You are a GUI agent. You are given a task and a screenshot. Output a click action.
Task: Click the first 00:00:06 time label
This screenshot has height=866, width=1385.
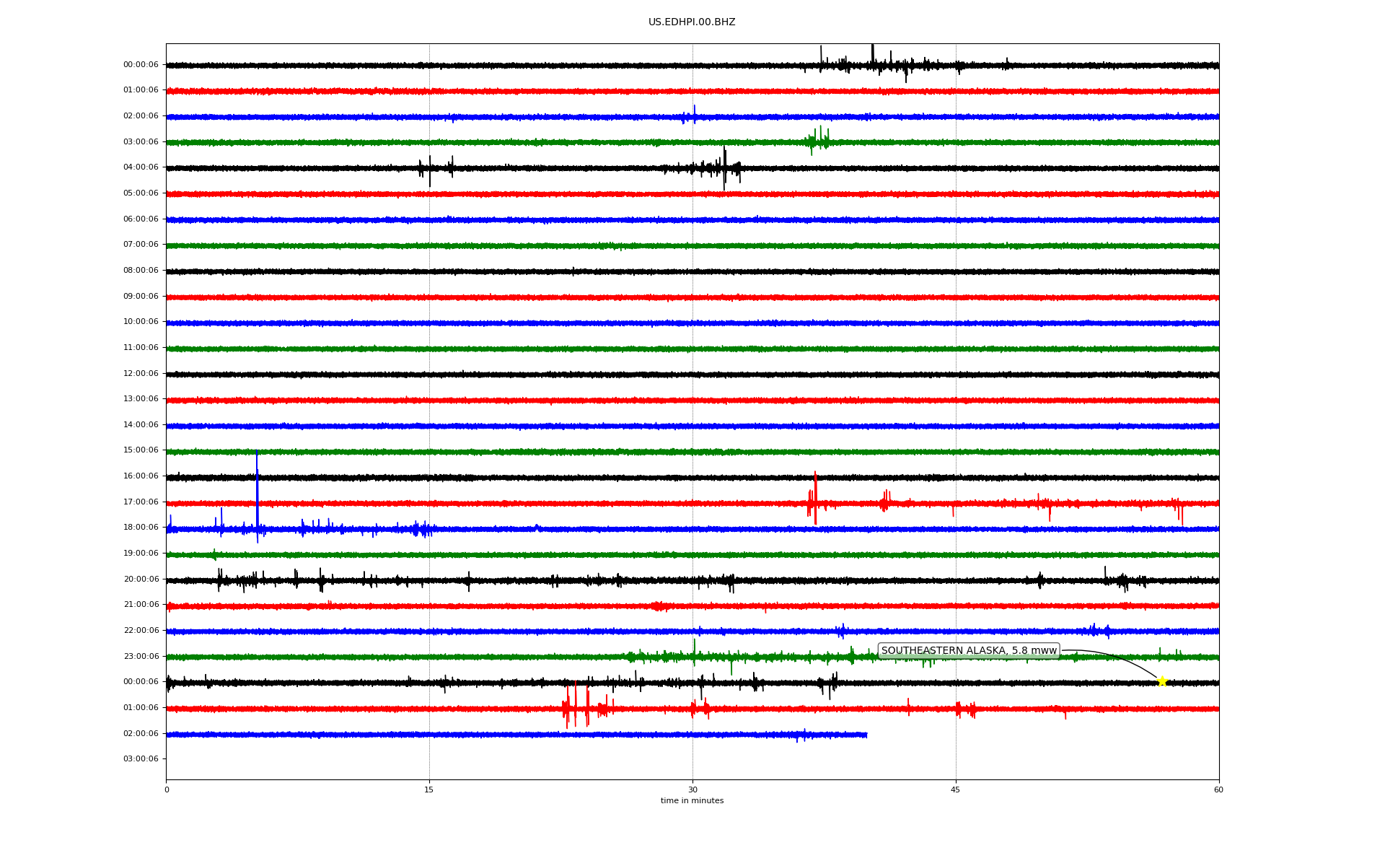(x=141, y=65)
